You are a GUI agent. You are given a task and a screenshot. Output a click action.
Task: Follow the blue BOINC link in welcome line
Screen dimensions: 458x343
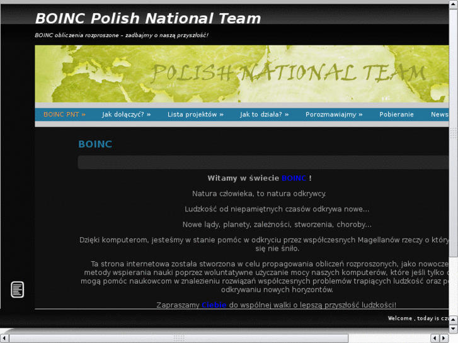coord(294,178)
